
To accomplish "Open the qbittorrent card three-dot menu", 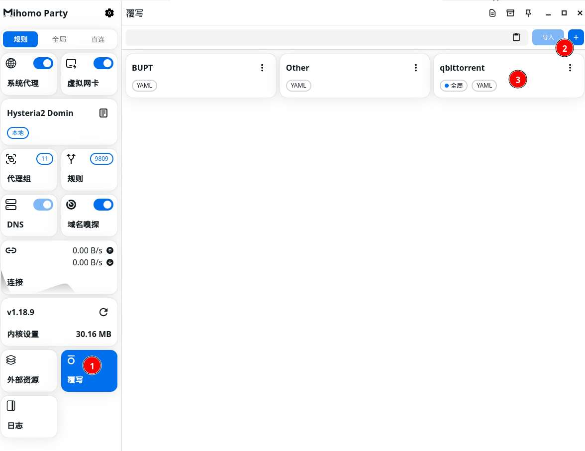I will [570, 68].
